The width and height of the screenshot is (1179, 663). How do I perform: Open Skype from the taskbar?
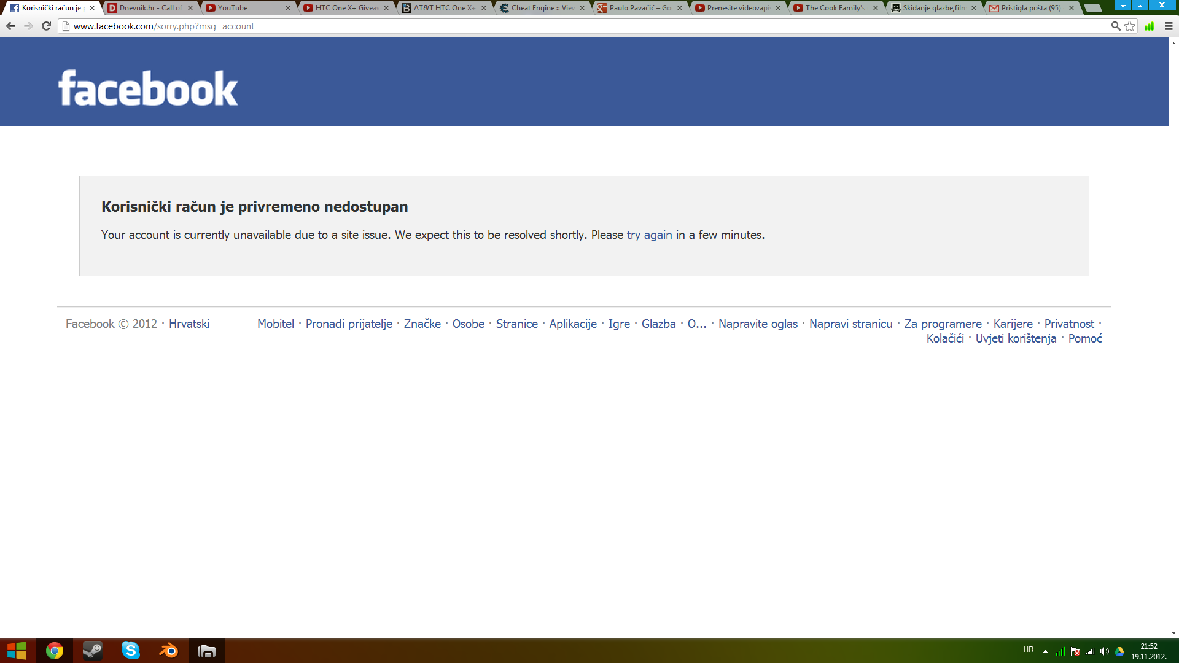click(x=131, y=651)
